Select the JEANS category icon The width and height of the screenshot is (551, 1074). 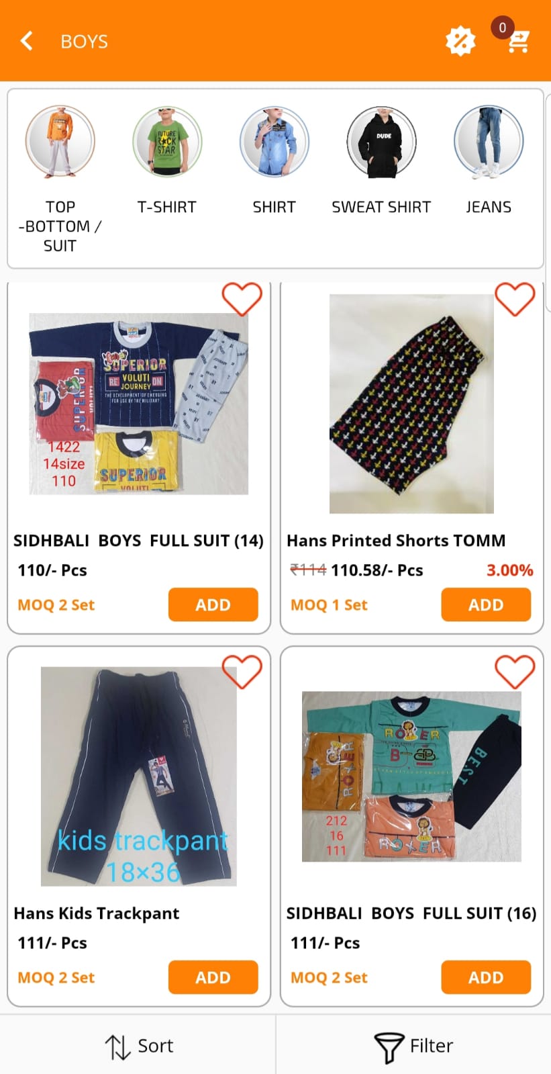(x=489, y=142)
